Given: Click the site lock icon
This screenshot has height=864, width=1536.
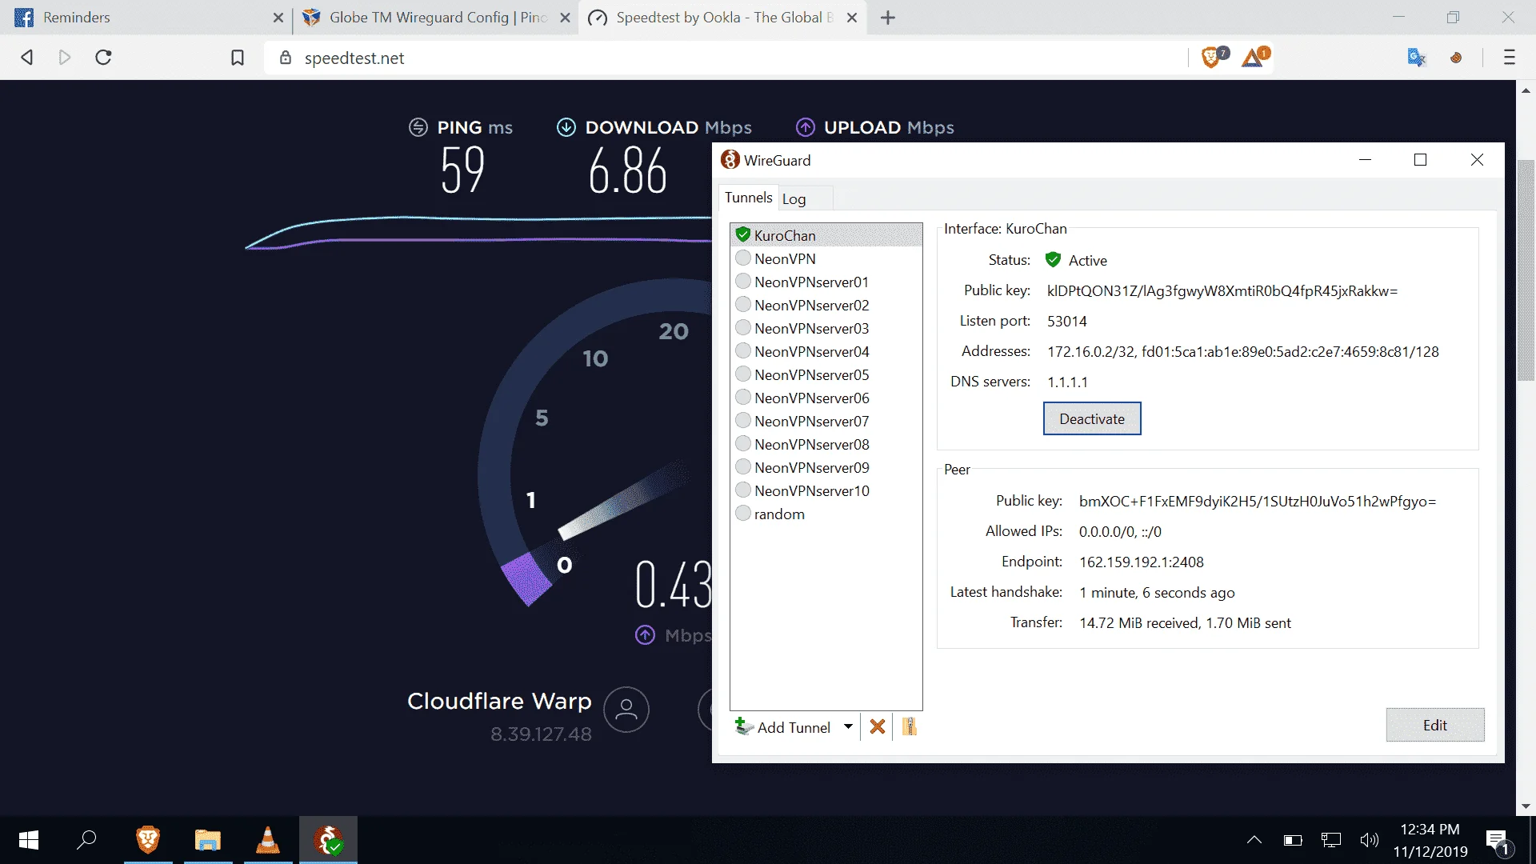Looking at the screenshot, I should 286,58.
